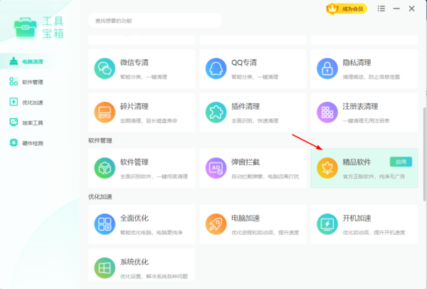The height and width of the screenshot is (289, 427).
Task: Open the 软件管理 green cube icon
Action: pos(105,168)
